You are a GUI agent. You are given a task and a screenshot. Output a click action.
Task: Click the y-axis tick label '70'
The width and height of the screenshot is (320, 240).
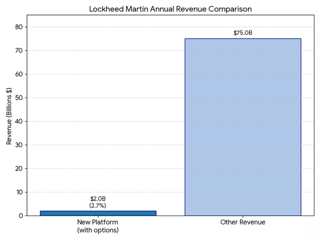click(x=19, y=50)
